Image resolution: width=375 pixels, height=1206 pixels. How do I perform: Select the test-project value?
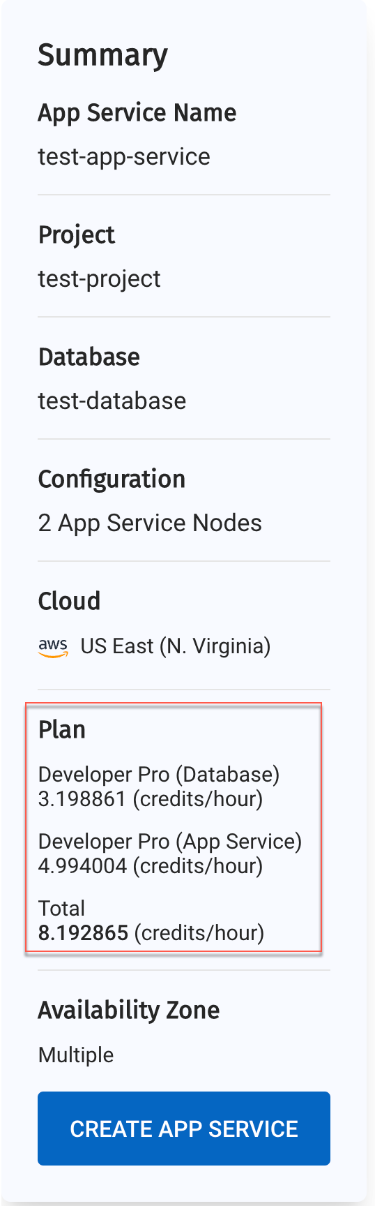tap(99, 278)
